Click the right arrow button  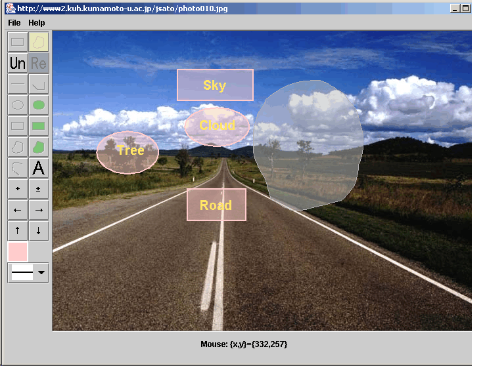pos(39,210)
